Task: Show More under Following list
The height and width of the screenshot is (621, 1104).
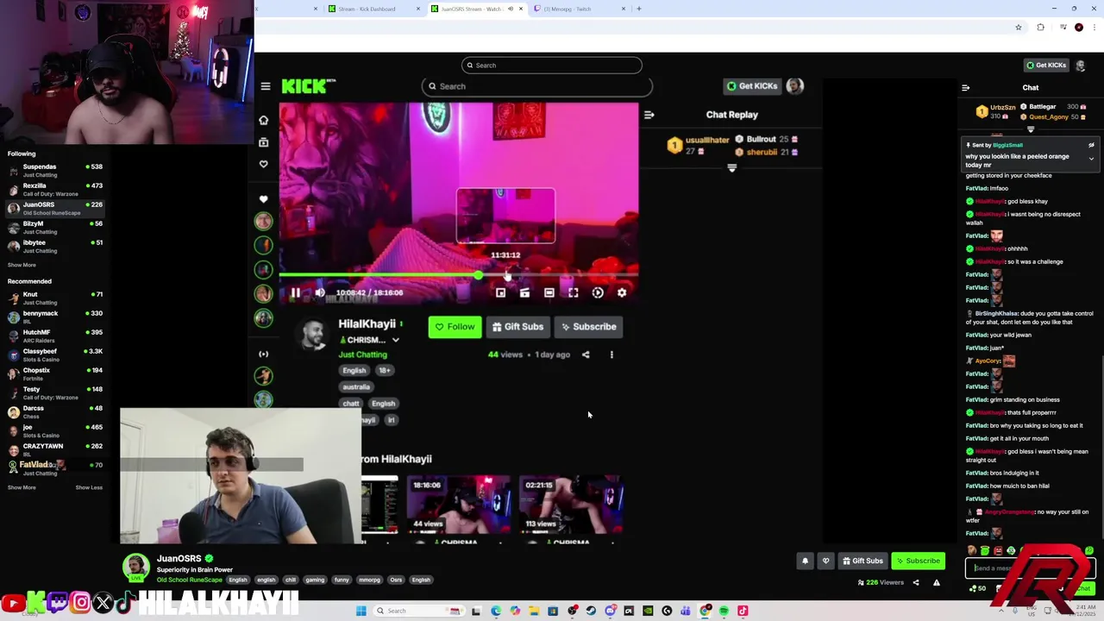Action: coord(22,265)
